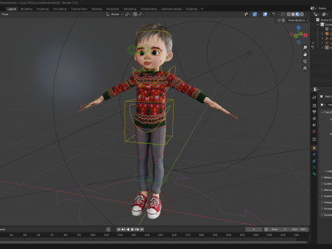Open the bone overlay options dropdown

275,15
